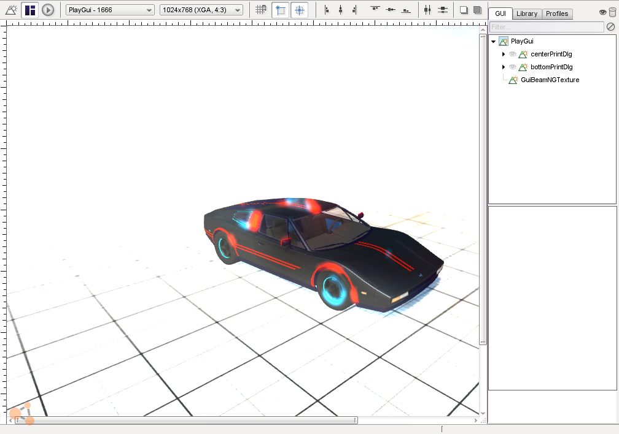Click the Play GUI button

[48, 10]
